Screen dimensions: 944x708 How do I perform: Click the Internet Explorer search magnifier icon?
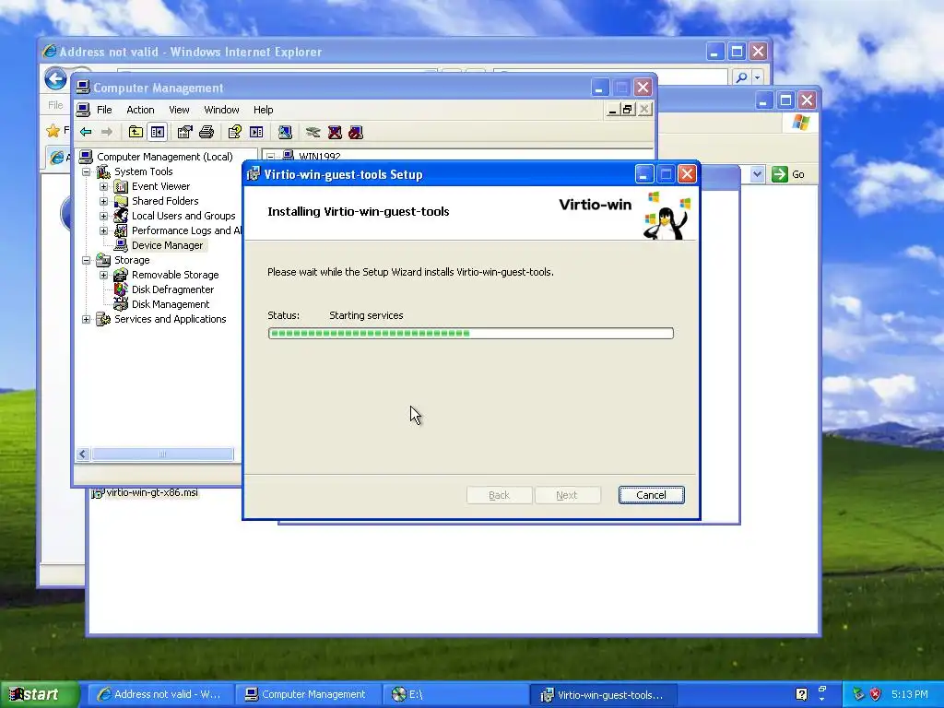742,77
